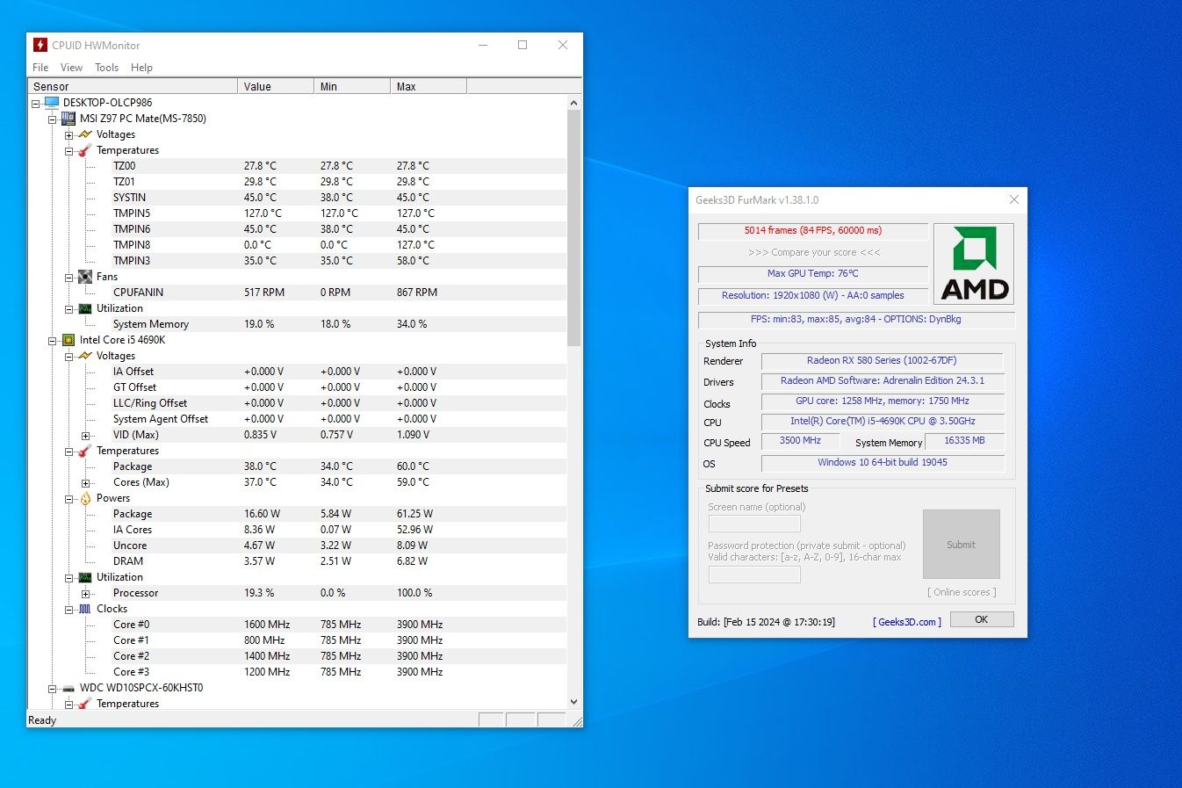The height and width of the screenshot is (788, 1182).
Task: Select the SYSTIN temperature row
Action: pyautogui.click(x=298, y=198)
